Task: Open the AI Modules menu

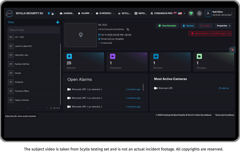Action: click(105, 13)
